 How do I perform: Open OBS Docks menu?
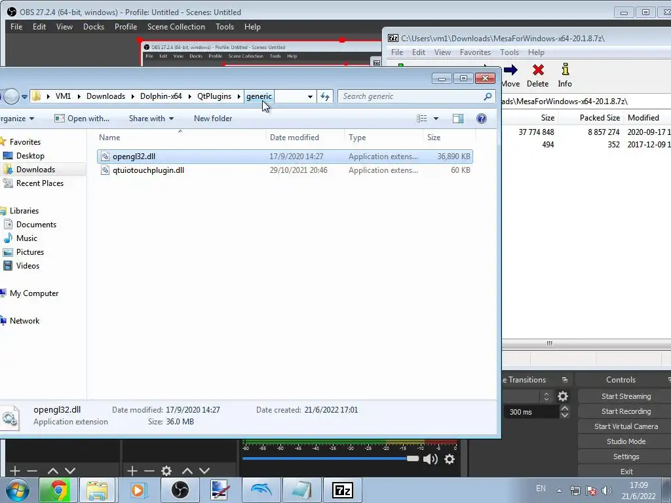click(x=94, y=26)
